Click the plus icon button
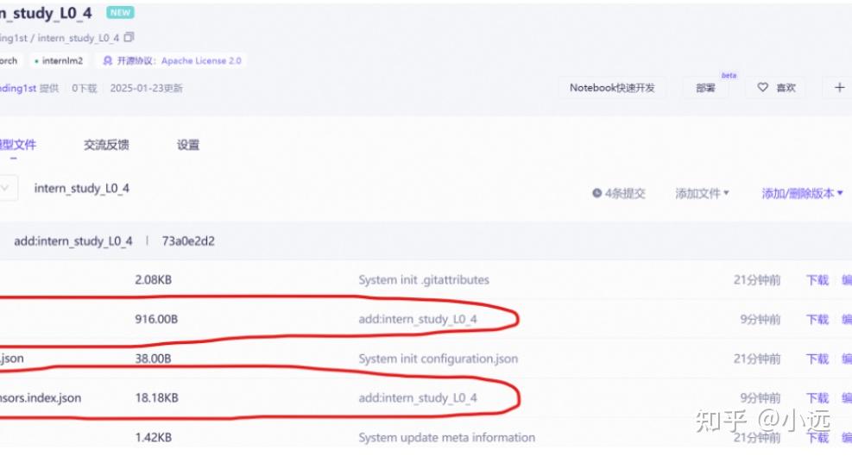 coord(839,88)
